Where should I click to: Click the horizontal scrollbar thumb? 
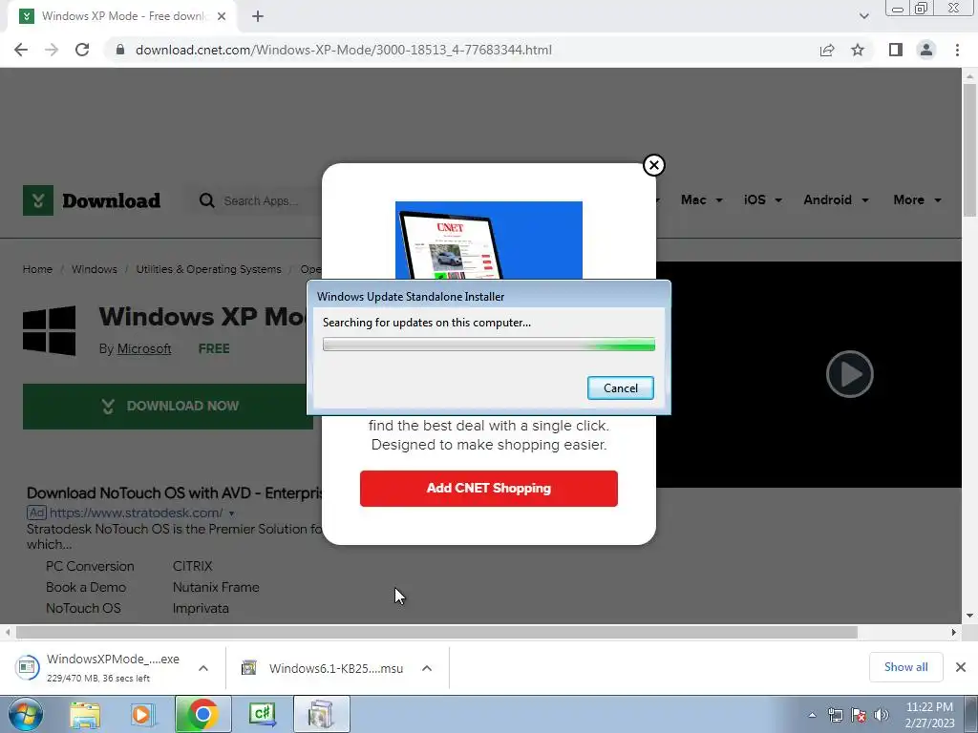(436, 632)
